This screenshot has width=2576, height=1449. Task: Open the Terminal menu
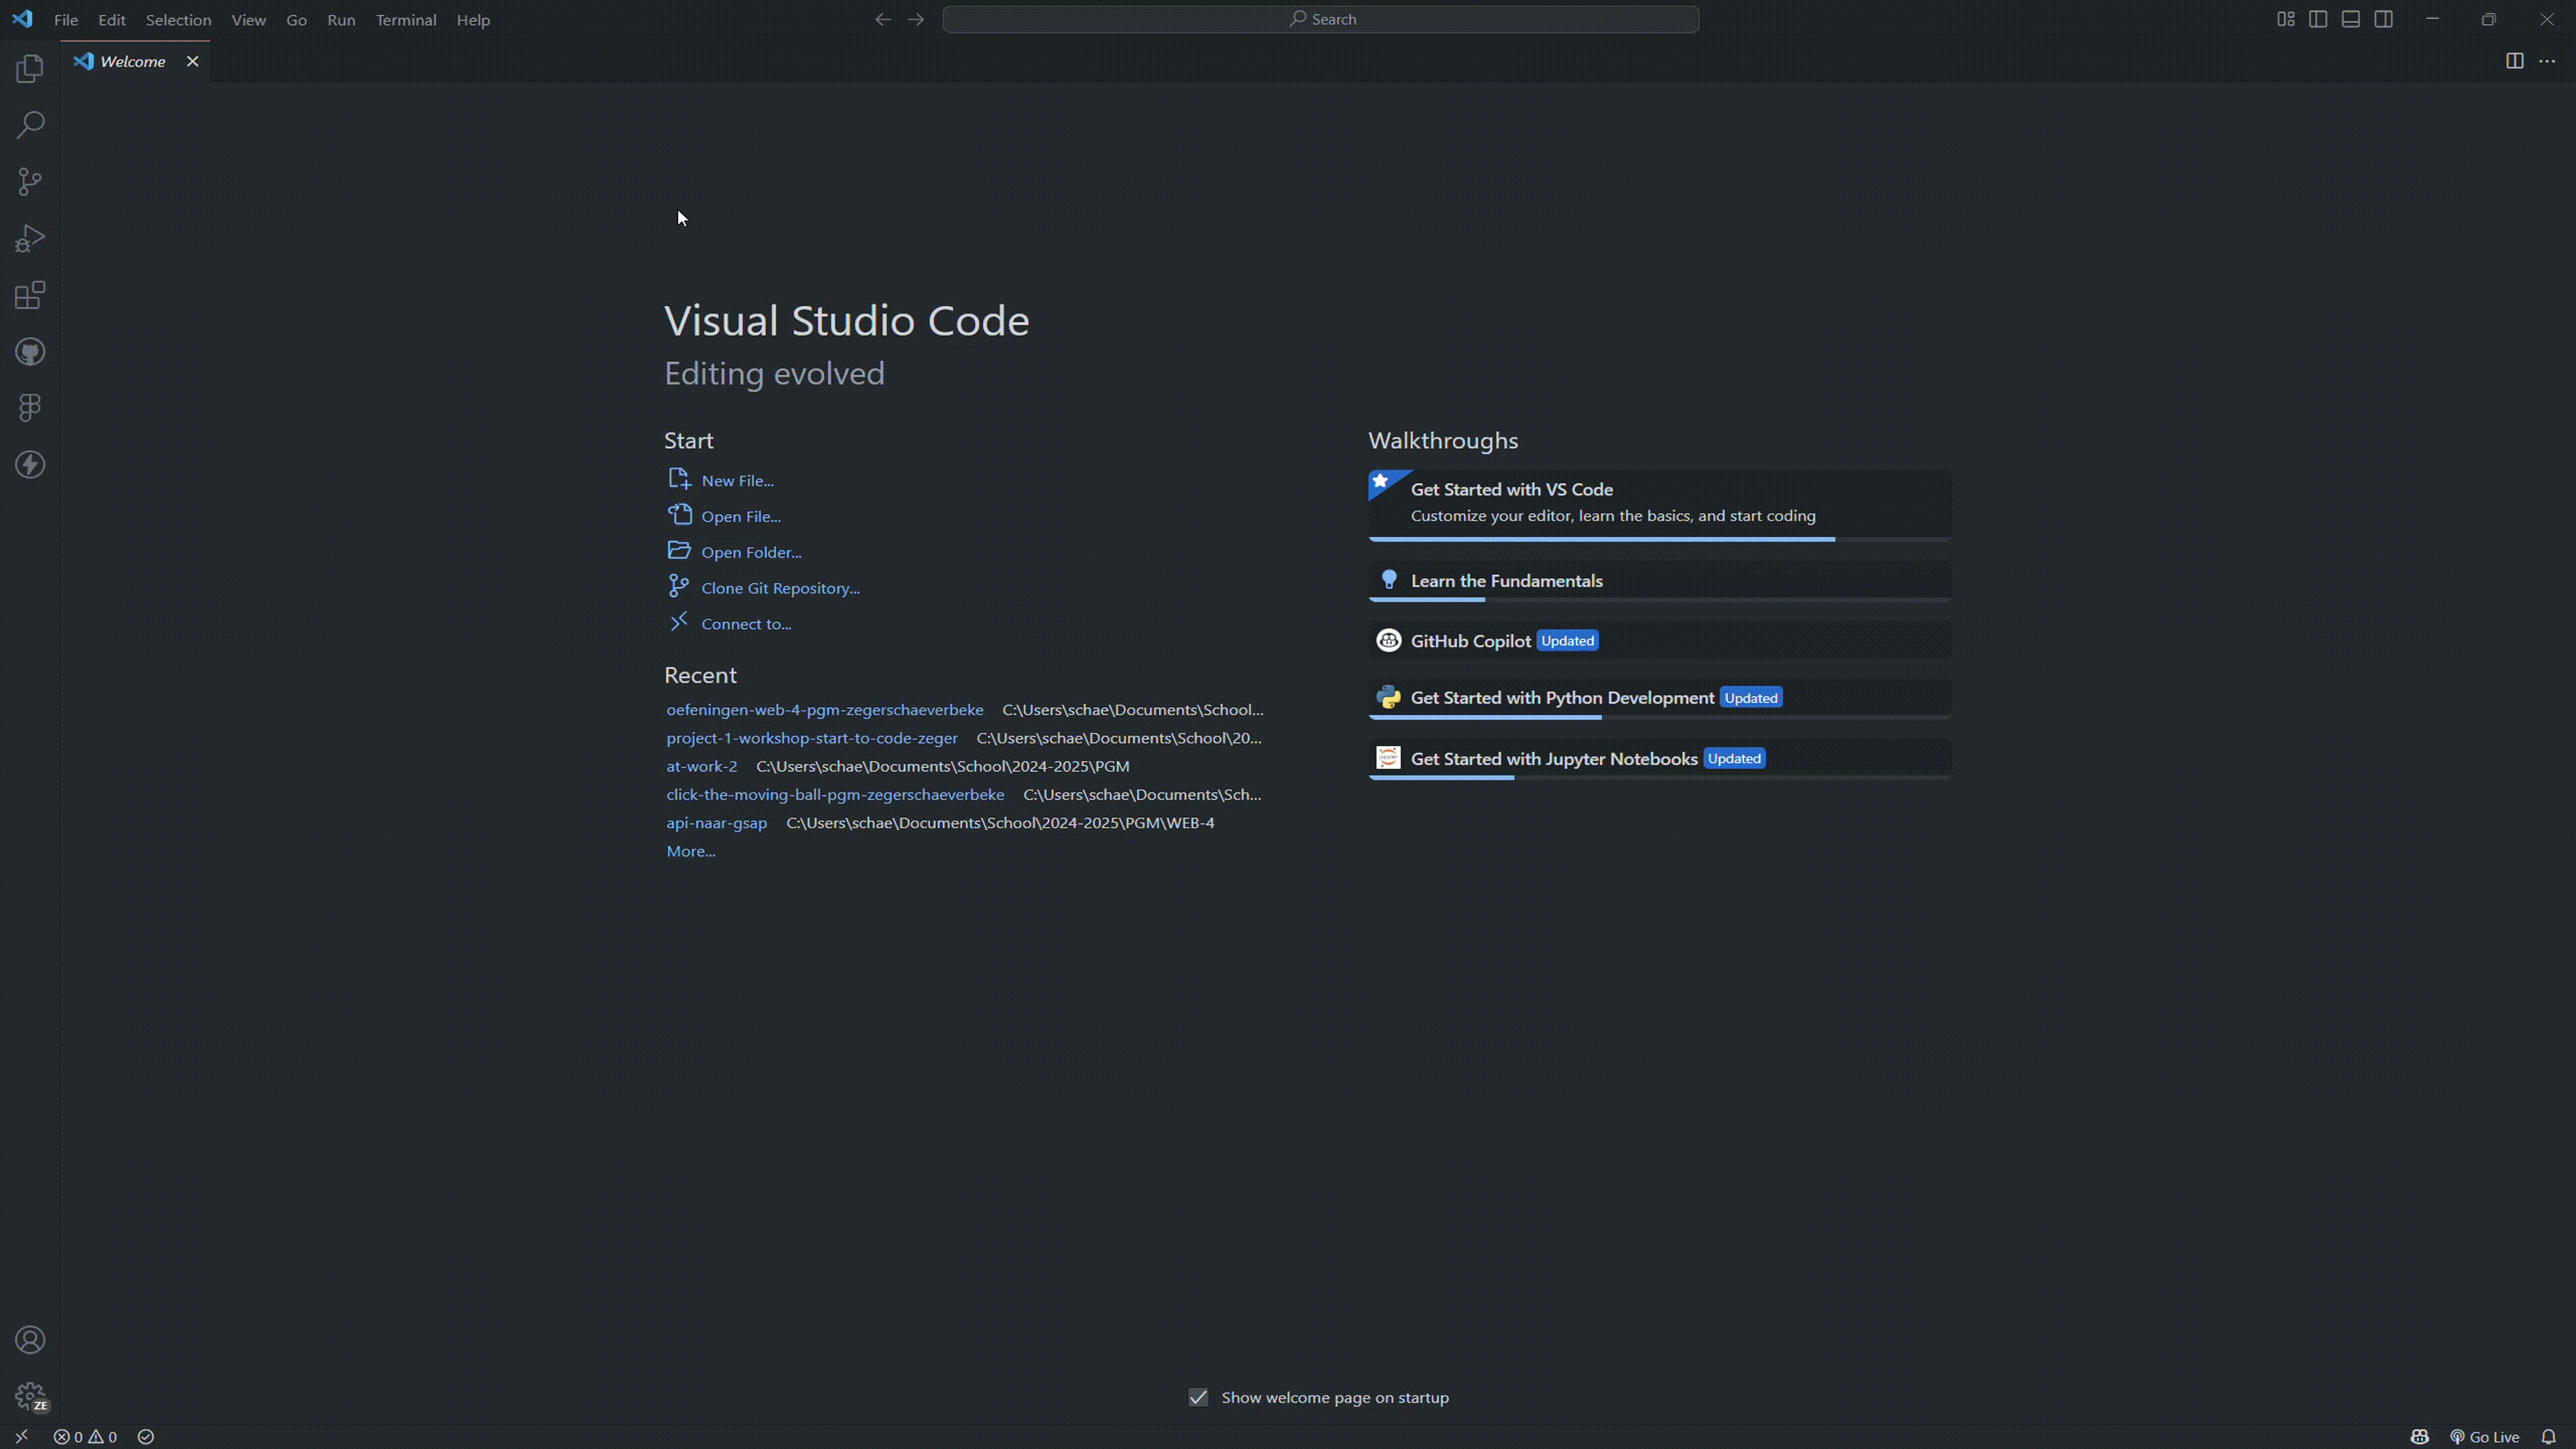coord(406,20)
